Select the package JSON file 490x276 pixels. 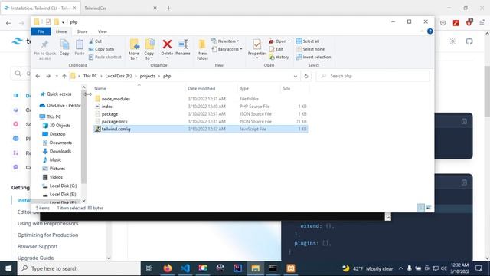point(201,114)
